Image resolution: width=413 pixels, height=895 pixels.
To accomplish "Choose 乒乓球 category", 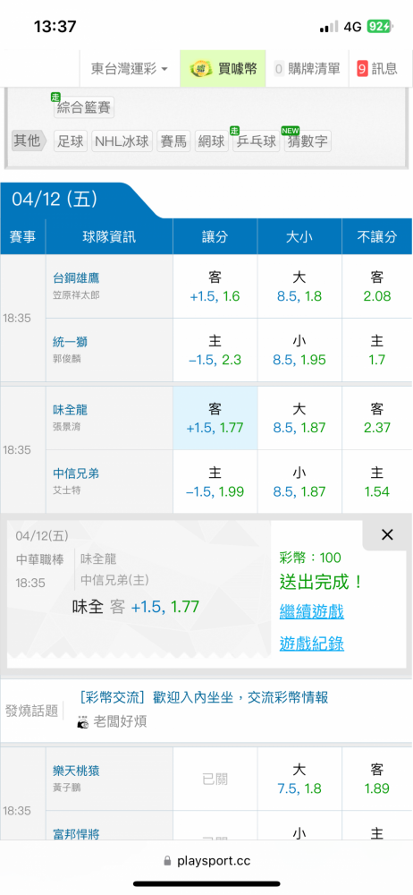I will point(257,141).
